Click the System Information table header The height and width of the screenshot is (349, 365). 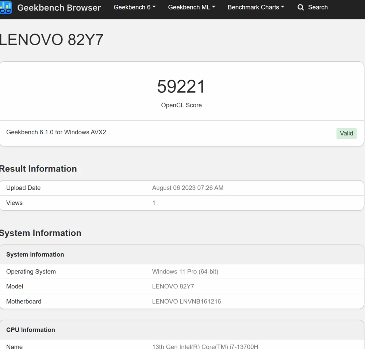tap(35, 254)
